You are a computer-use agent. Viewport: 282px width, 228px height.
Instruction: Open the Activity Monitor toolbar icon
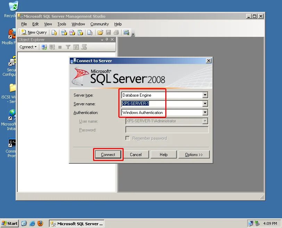(126, 32)
